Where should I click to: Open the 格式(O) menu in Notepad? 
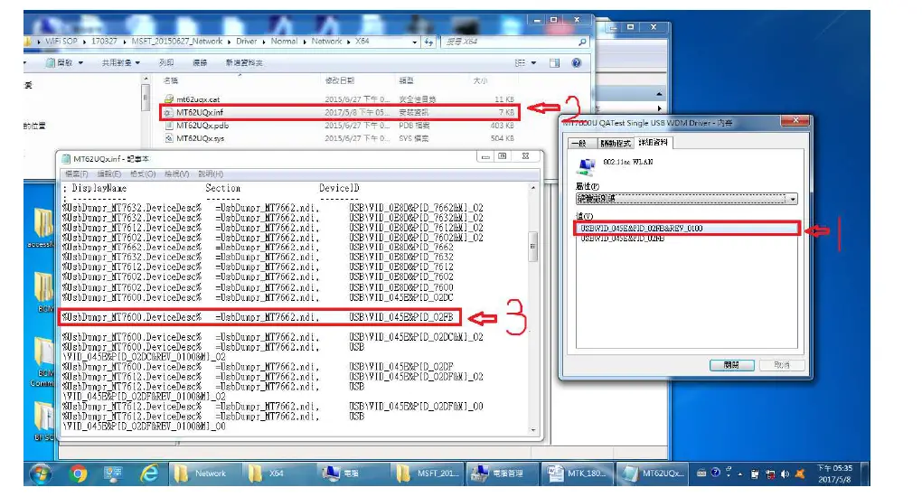click(143, 174)
